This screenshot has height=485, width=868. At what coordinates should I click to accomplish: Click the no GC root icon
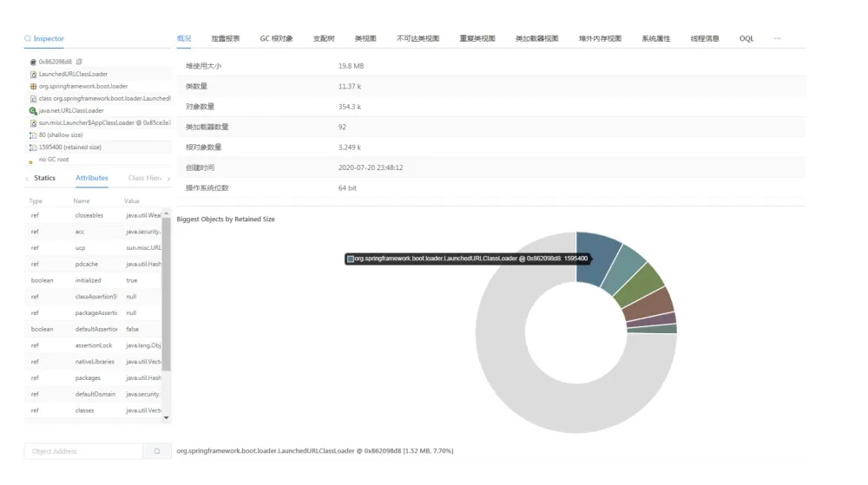point(31,161)
